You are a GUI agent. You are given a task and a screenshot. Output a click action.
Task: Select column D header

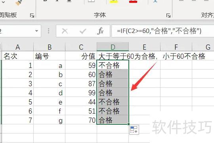[x=113, y=47]
